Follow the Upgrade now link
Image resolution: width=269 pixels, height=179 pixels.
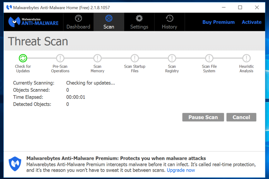pos(181,170)
